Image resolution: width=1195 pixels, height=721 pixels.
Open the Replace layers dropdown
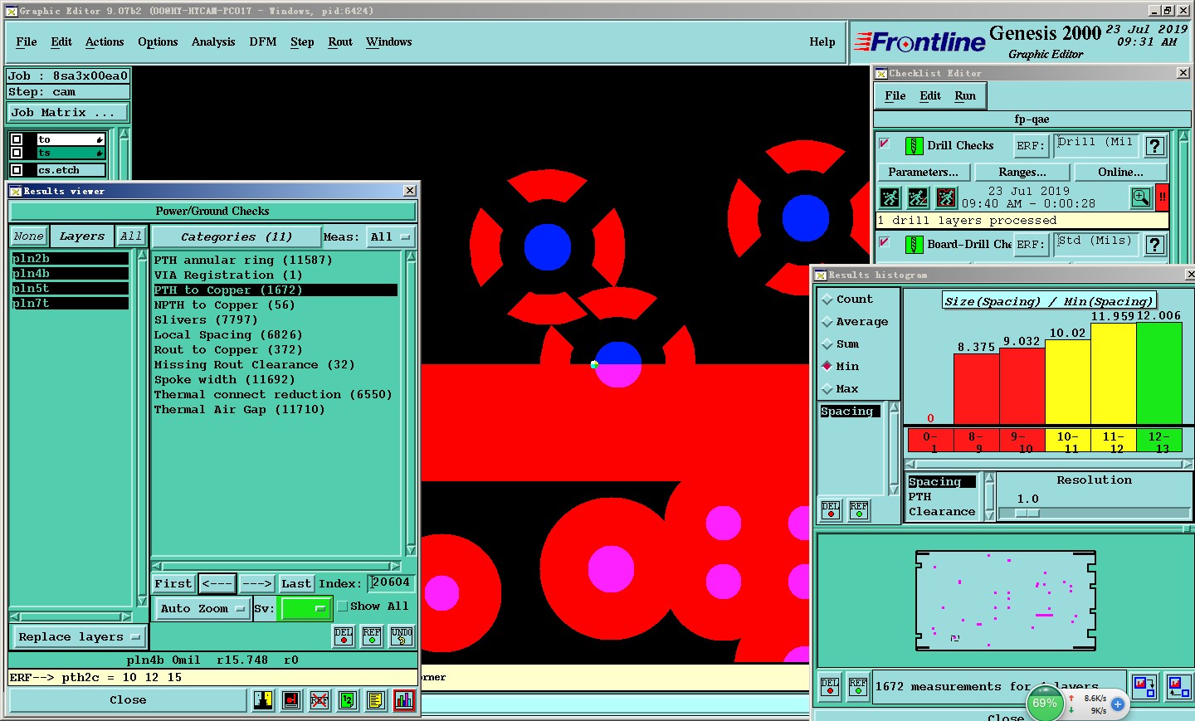(80, 637)
